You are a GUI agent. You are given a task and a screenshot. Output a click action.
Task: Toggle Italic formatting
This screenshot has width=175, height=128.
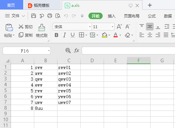pyautogui.click(x=65, y=35)
